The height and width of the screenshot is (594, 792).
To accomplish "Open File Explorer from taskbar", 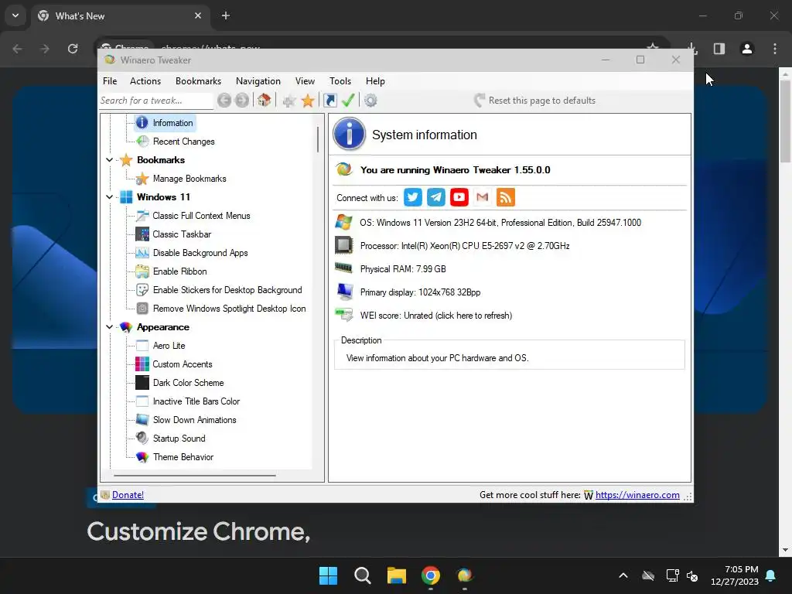I will click(397, 575).
